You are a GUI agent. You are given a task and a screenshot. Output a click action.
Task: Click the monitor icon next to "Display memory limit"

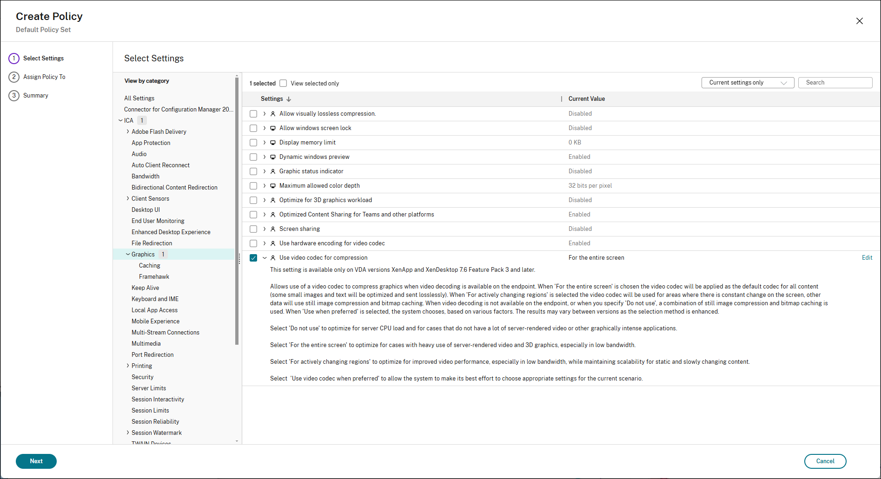click(x=272, y=142)
